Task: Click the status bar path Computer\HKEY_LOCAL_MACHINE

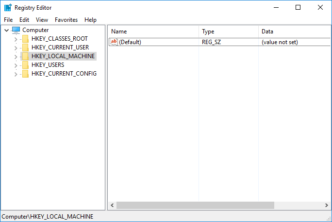Action: pyautogui.click(x=48, y=217)
